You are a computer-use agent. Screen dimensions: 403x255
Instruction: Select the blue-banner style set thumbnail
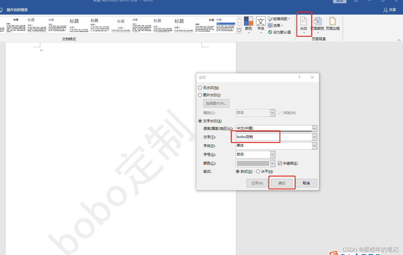tap(226, 25)
